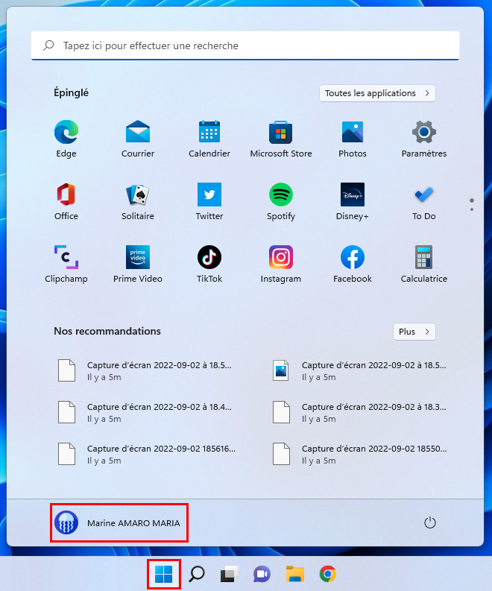Open the Calendrier app
This screenshot has width=492, height=591.
click(x=209, y=139)
